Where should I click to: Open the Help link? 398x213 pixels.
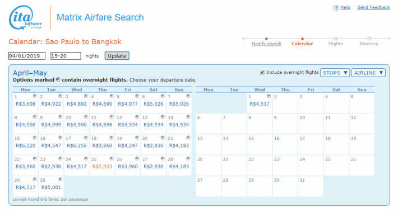345,8
